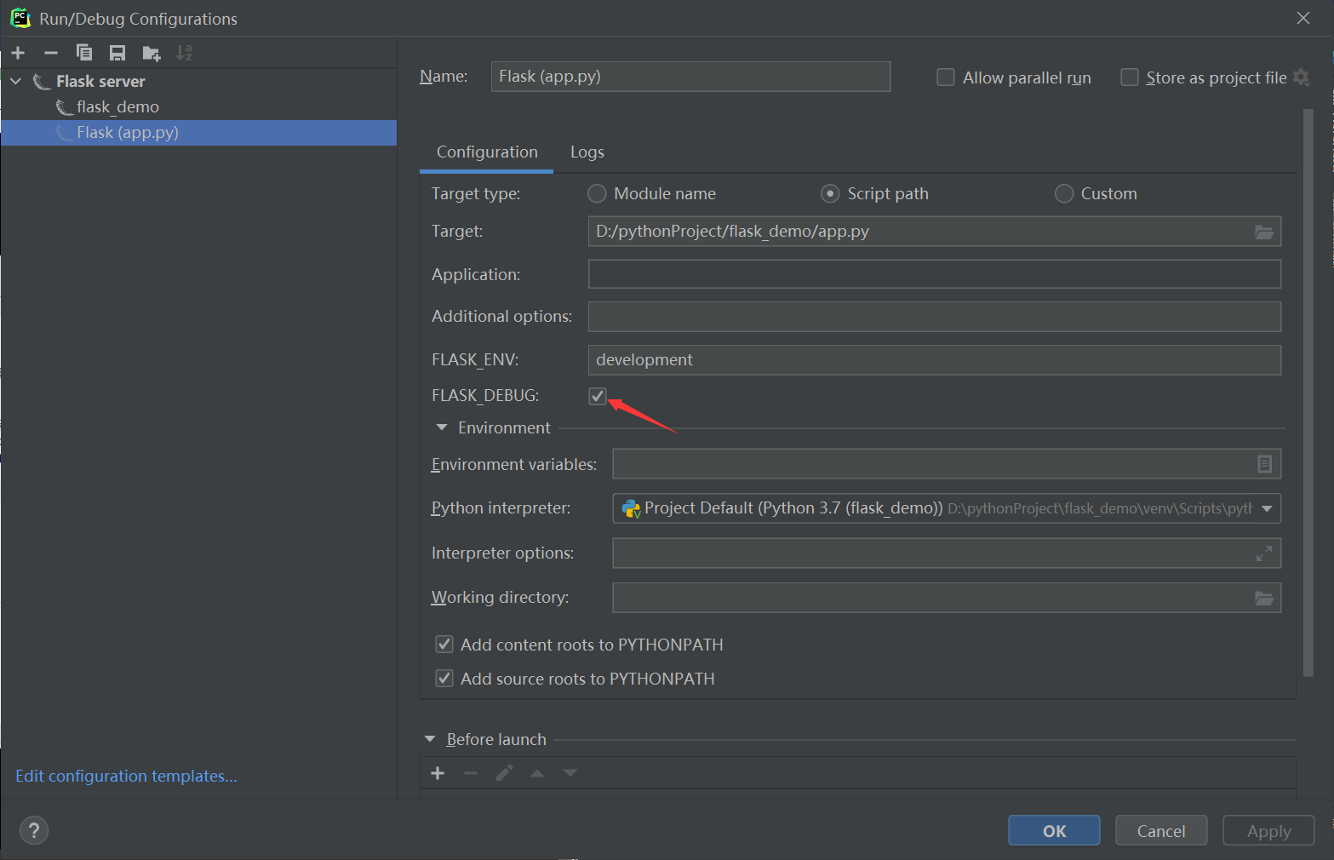Create a new configuration folder
Screen dimensions: 1334x860
pyautogui.click(x=152, y=53)
